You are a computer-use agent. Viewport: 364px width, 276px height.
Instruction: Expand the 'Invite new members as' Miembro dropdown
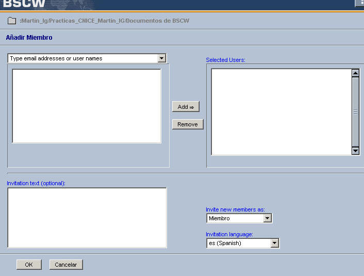click(267, 218)
